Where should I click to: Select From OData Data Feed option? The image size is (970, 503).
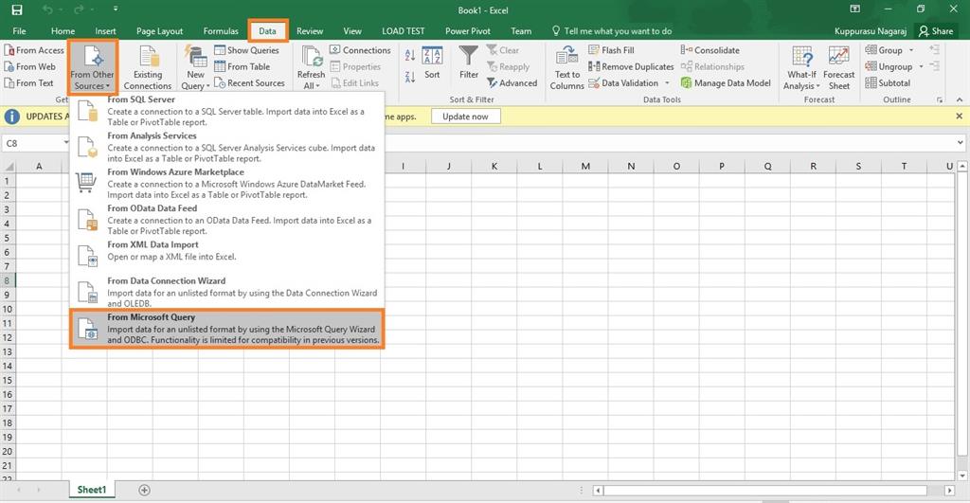click(227, 220)
